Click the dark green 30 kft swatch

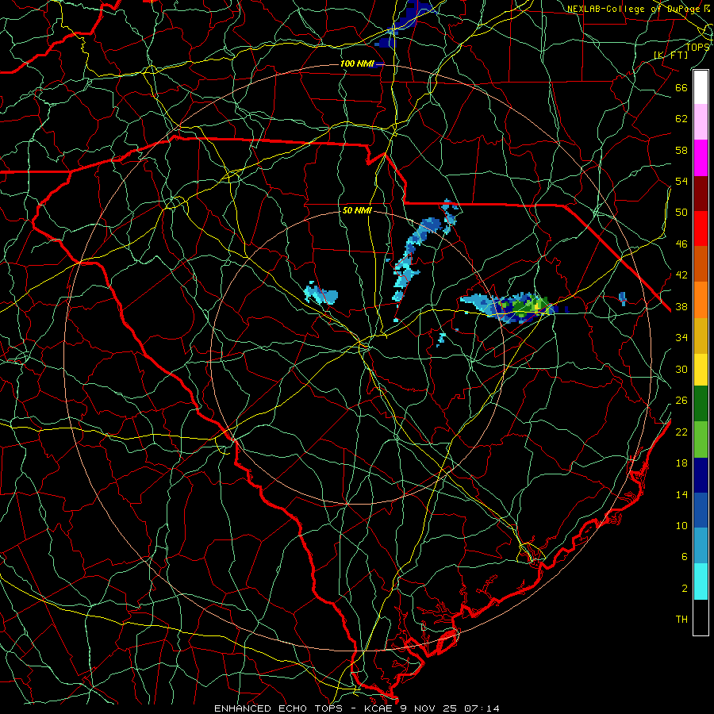pyautogui.click(x=701, y=404)
